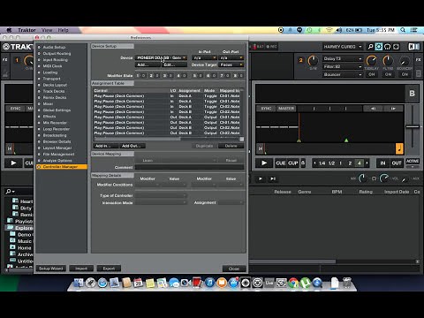Click the Close button in Preferences

(234, 269)
